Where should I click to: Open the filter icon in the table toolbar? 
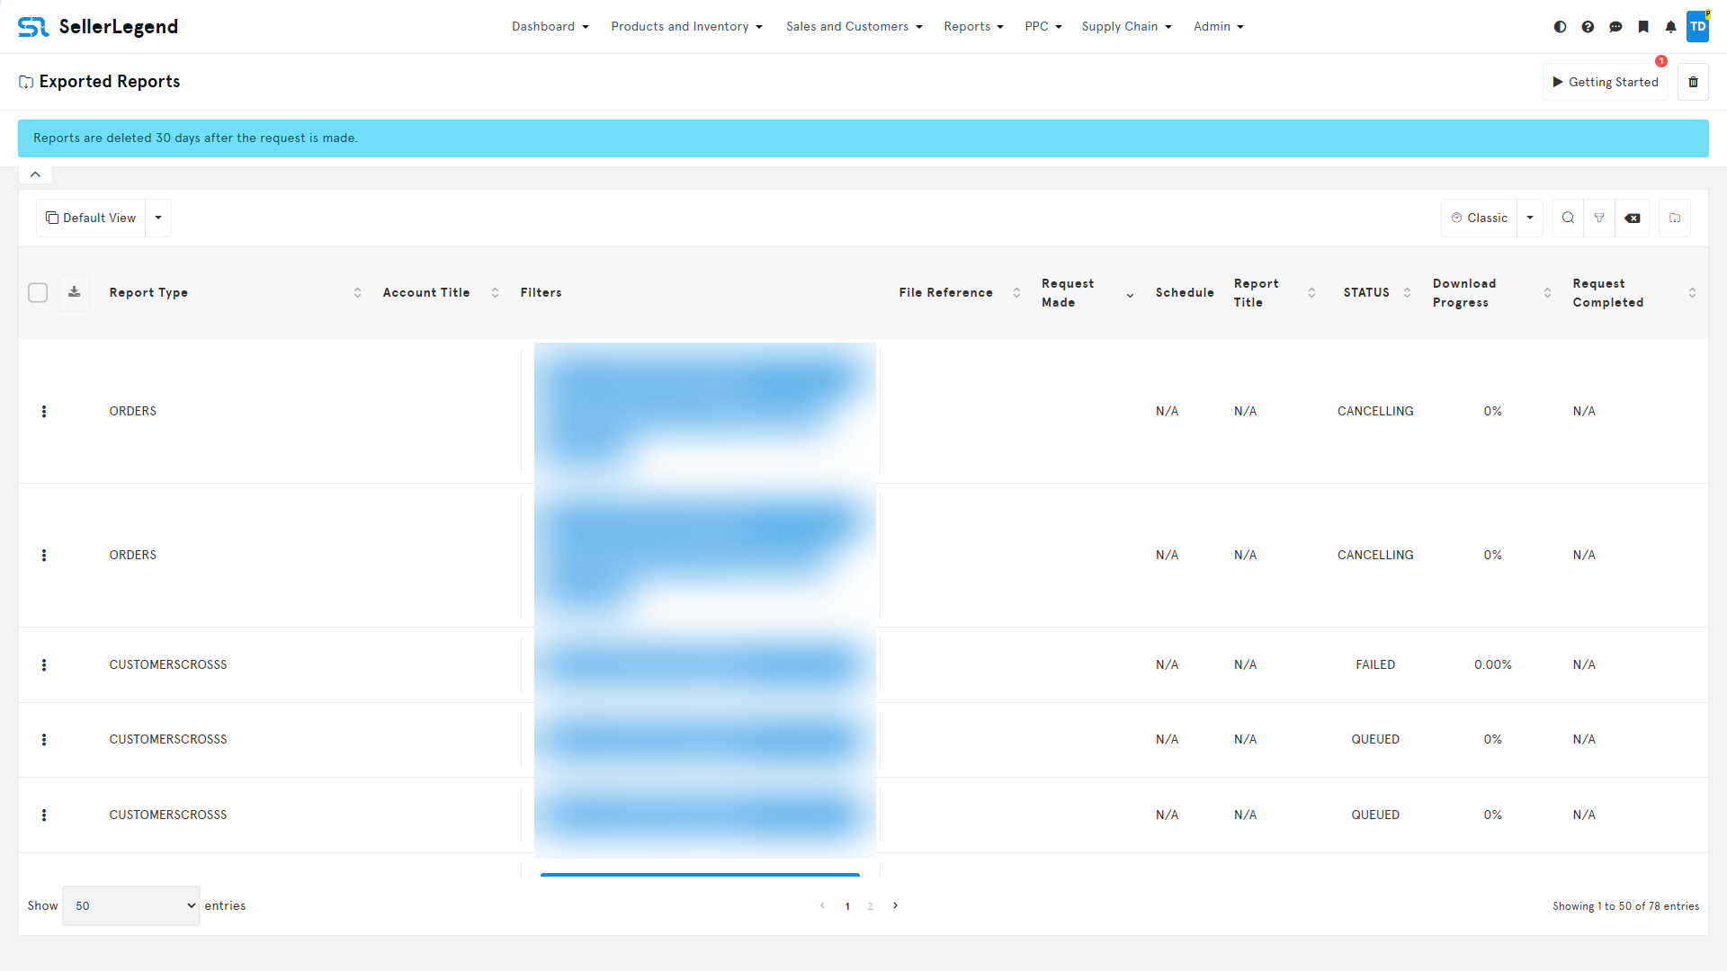[1600, 218]
